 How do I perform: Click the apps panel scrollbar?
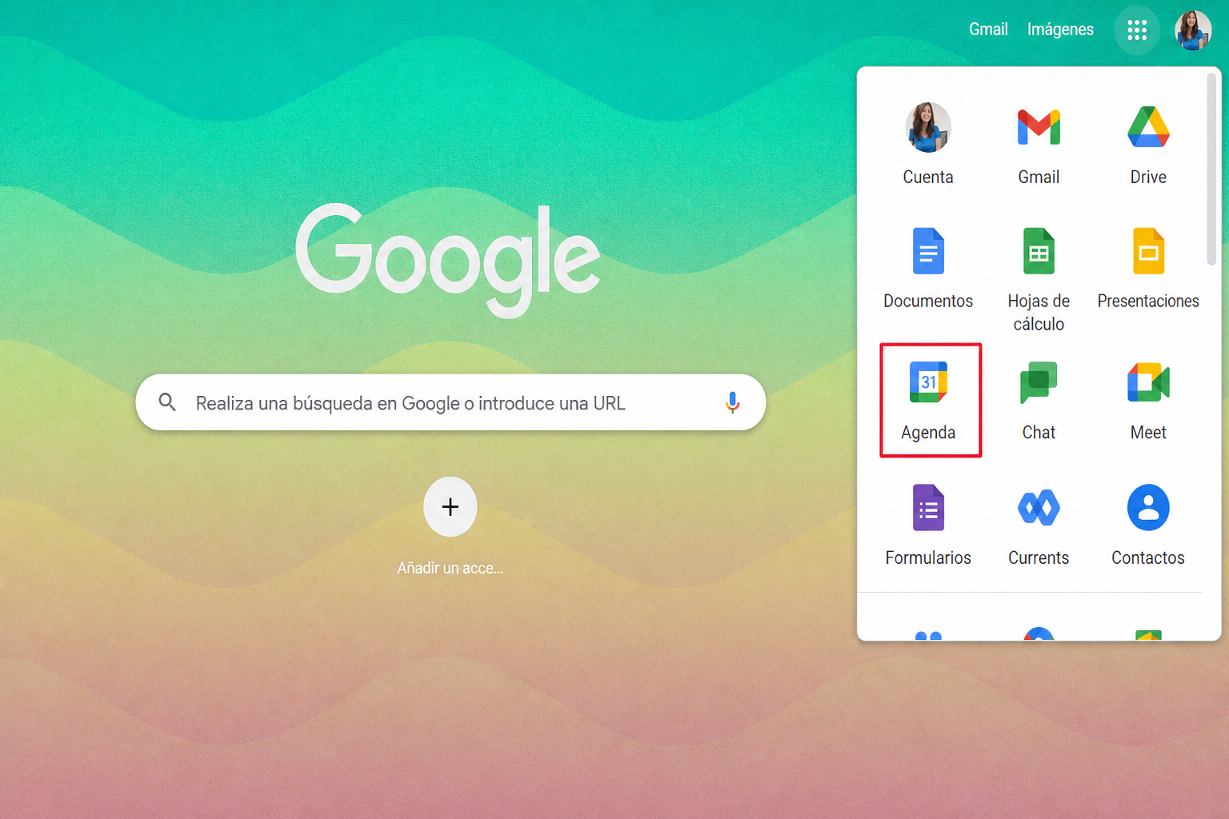(x=1211, y=169)
